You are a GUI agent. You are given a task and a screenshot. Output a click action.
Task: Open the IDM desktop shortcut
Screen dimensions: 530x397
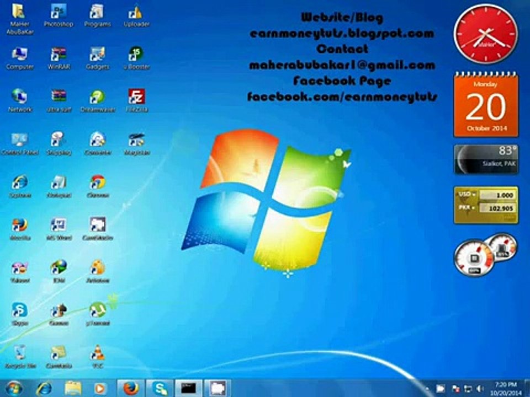[x=59, y=271]
